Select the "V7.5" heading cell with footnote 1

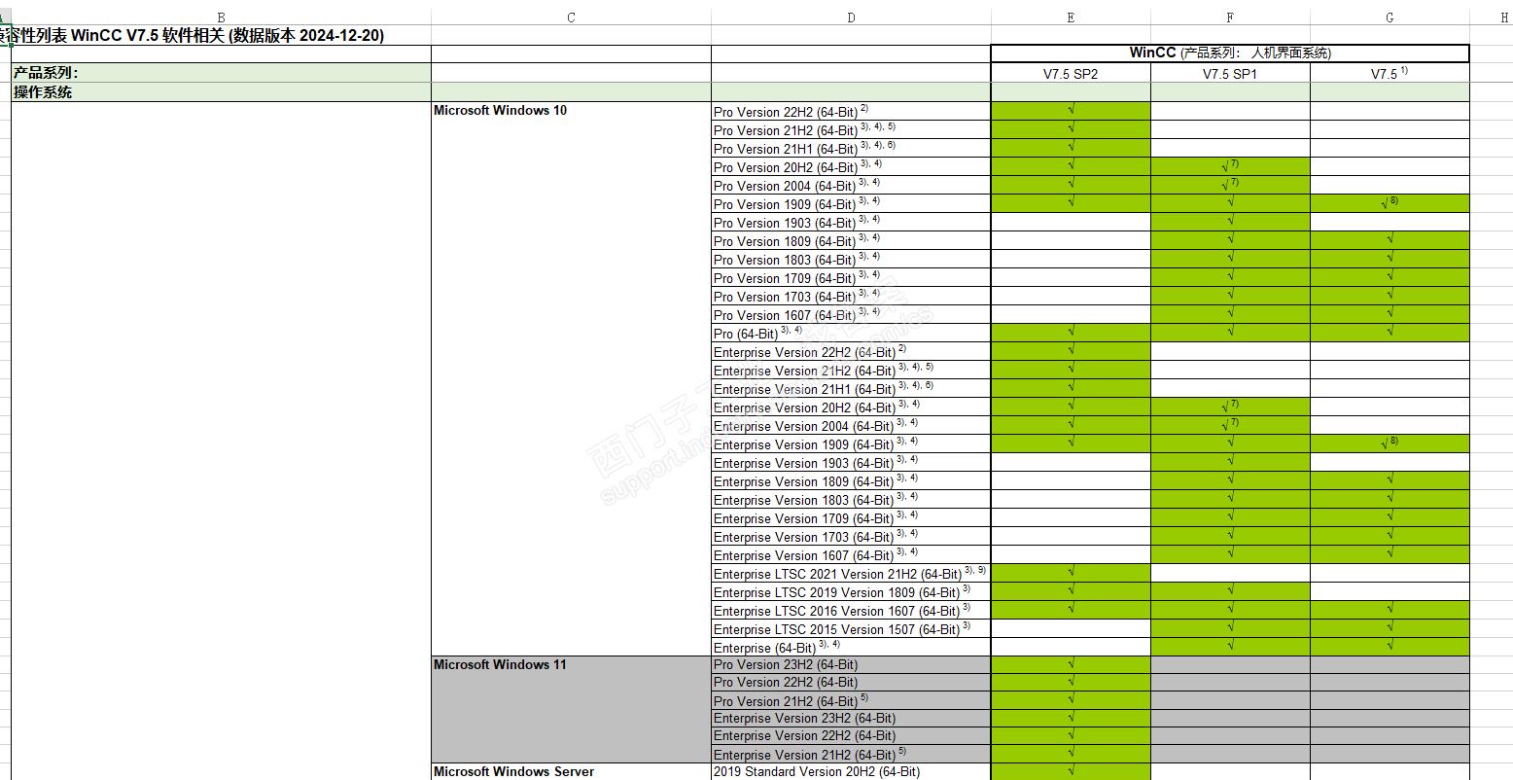tap(1390, 74)
